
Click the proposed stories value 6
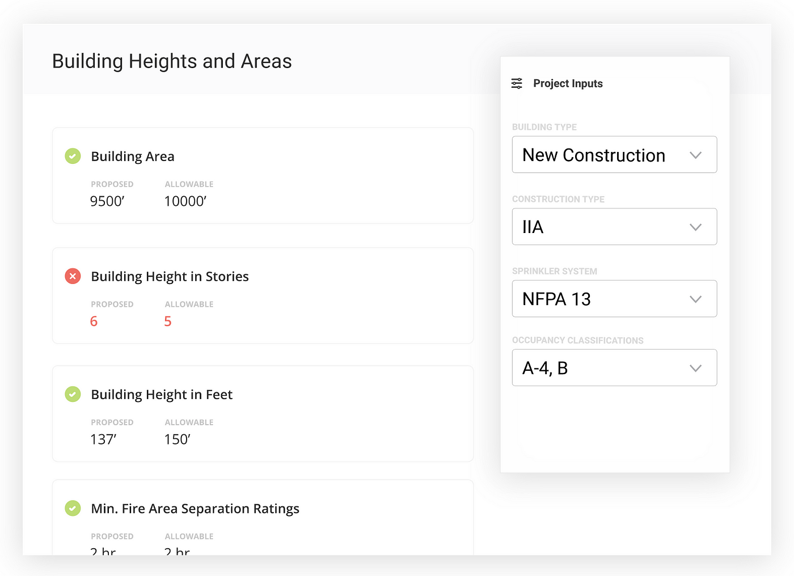94,321
